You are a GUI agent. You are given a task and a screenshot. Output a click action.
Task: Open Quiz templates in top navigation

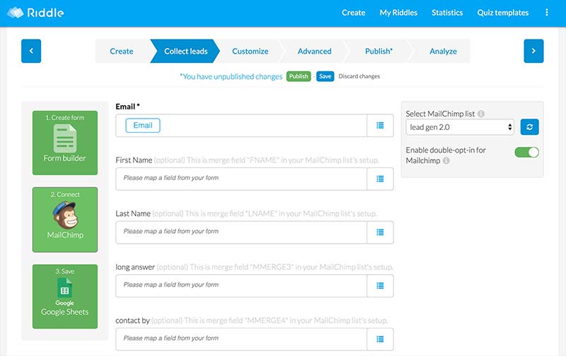(503, 13)
